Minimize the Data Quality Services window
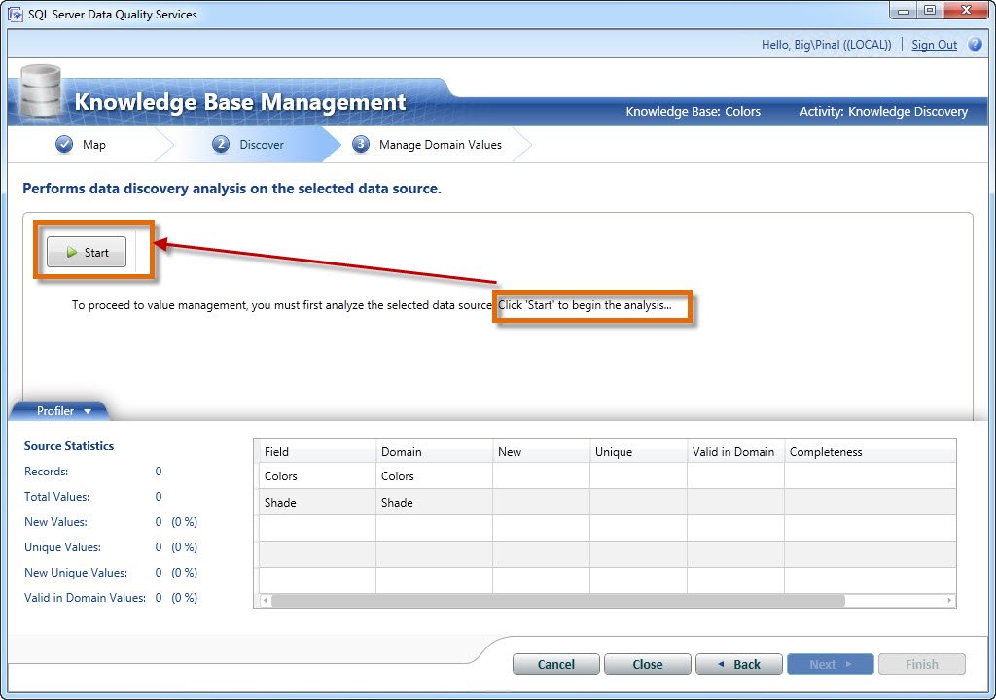 point(904,10)
